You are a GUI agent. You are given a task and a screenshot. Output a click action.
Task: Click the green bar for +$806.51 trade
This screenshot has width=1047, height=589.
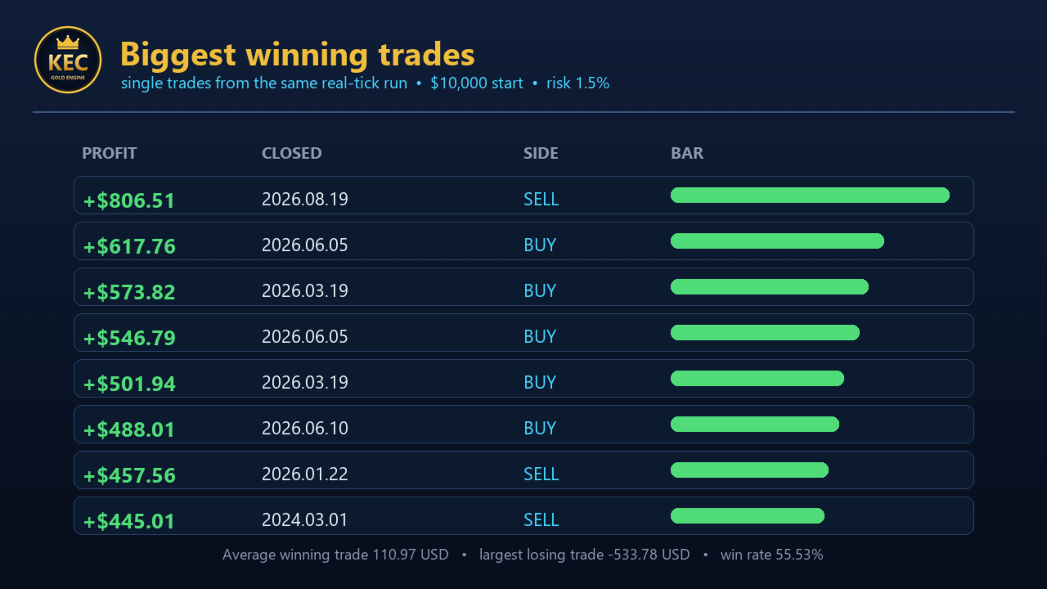tap(810, 195)
